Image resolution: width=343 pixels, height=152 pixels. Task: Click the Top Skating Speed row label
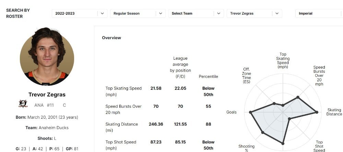click(x=123, y=91)
